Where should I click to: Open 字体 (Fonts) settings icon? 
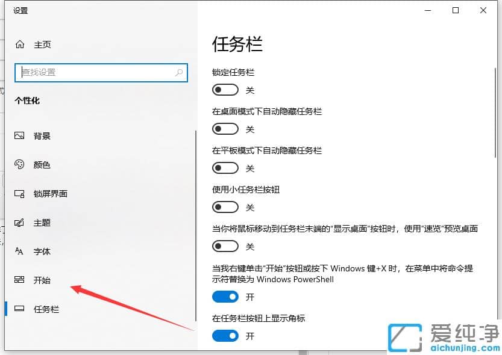pos(19,252)
